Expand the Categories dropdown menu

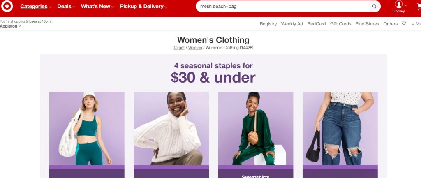36,7
